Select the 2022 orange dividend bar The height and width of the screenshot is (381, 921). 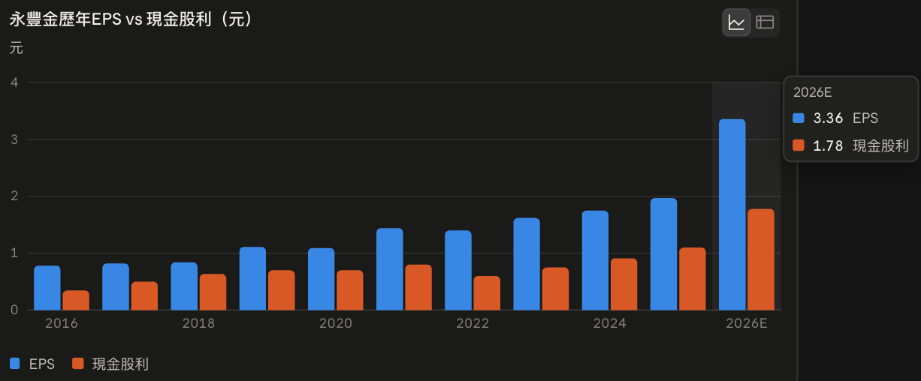487,293
